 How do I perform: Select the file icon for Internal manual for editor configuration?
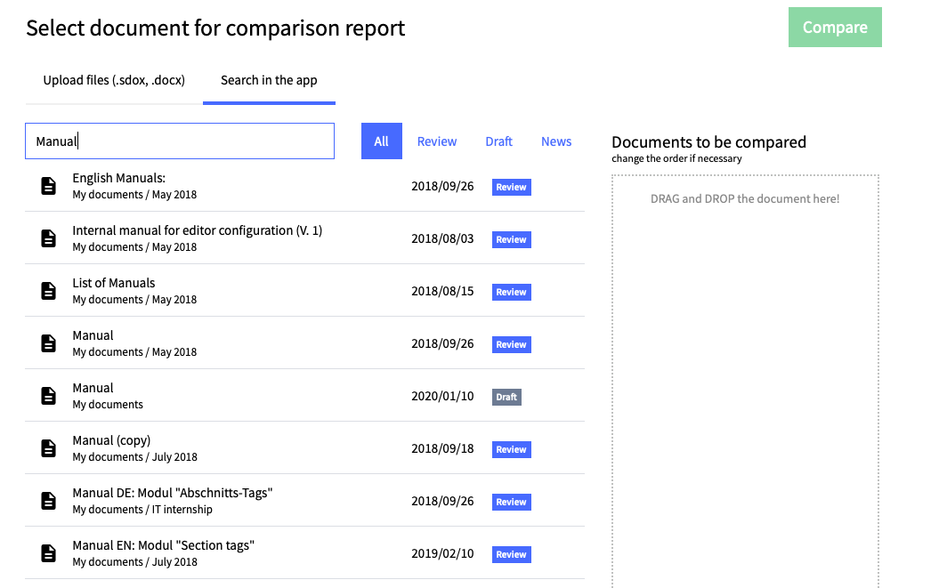(x=48, y=238)
